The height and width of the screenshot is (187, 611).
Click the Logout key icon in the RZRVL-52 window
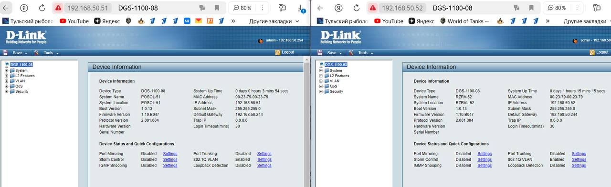coord(592,52)
